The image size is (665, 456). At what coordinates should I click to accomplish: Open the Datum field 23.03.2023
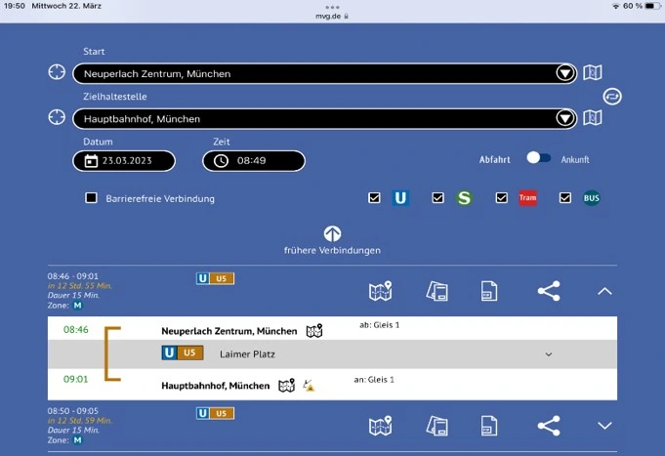[x=124, y=161]
